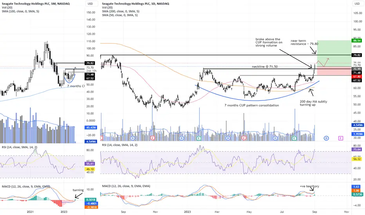Click the monthly chart title Seagate Technology Holdings PLC, 1M
365x215 pixels.
[x=36, y=4]
